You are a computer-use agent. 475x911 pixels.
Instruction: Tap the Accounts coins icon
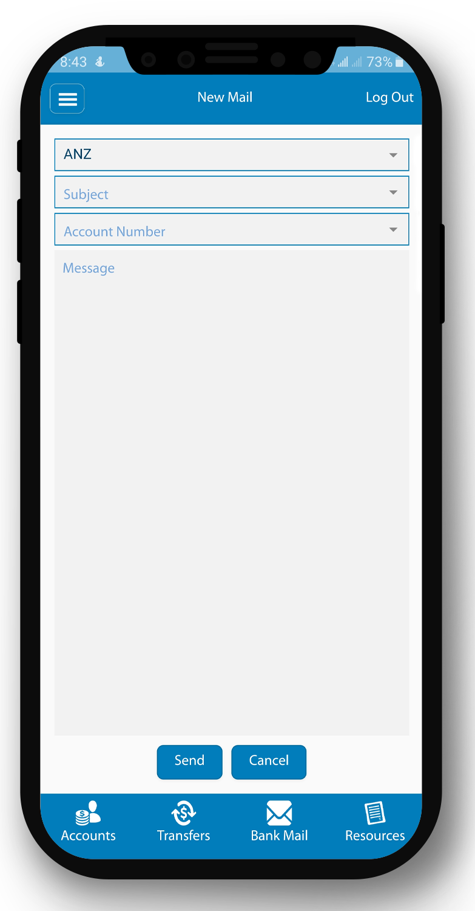point(88,813)
